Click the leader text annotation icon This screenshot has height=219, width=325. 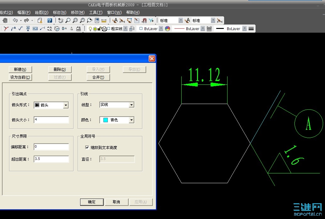(14, 29)
